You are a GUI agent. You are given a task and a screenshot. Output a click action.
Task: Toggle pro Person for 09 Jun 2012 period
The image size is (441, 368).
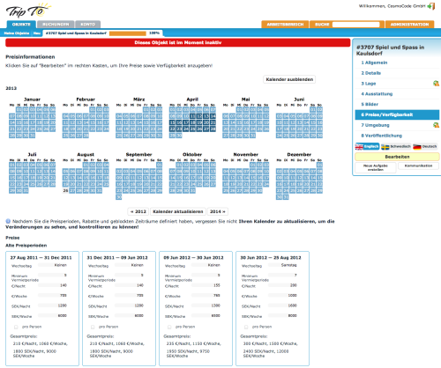coord(169,327)
